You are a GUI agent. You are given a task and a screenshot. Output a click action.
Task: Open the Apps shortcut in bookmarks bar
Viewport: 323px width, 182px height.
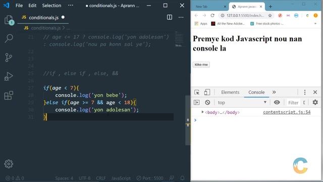[201, 24]
